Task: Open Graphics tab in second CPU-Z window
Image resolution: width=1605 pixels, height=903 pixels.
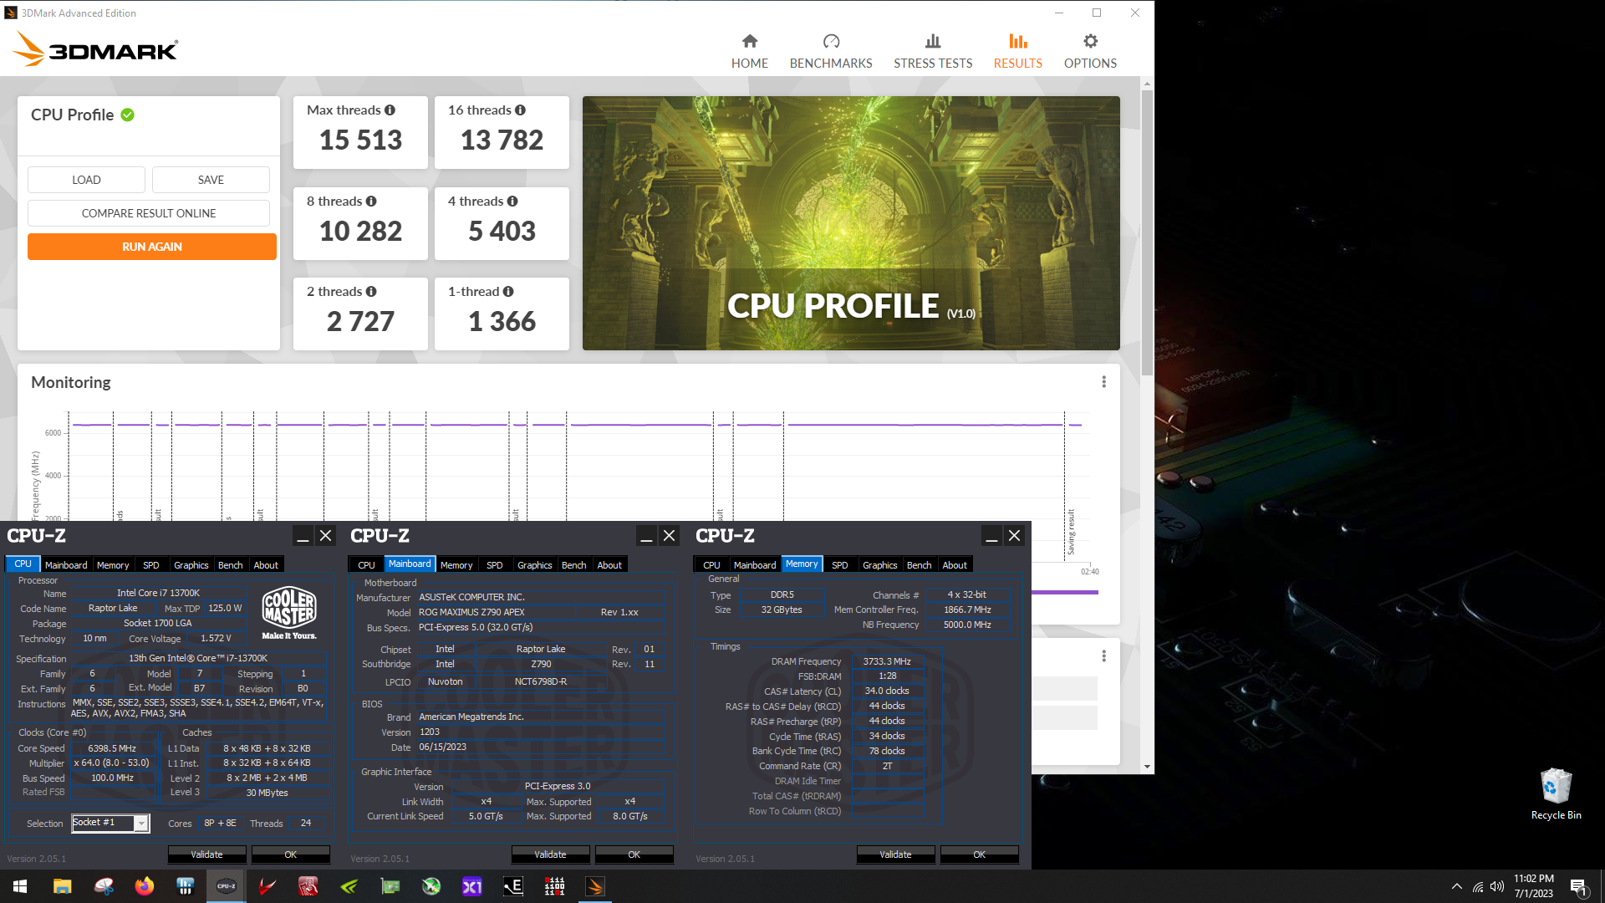Action: point(534,565)
